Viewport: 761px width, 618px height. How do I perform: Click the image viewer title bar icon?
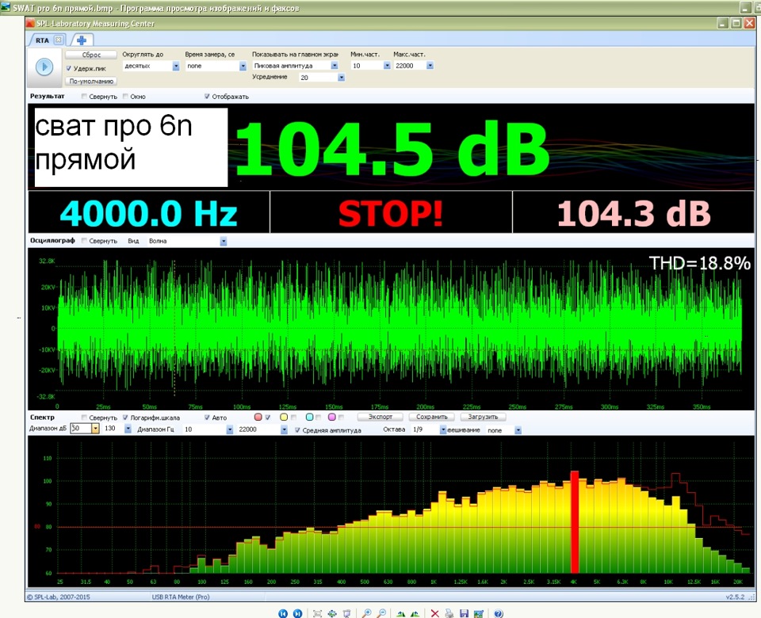(x=6, y=8)
